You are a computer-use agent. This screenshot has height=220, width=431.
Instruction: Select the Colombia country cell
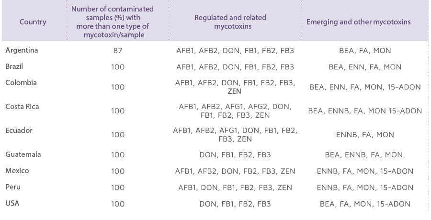tap(21, 83)
